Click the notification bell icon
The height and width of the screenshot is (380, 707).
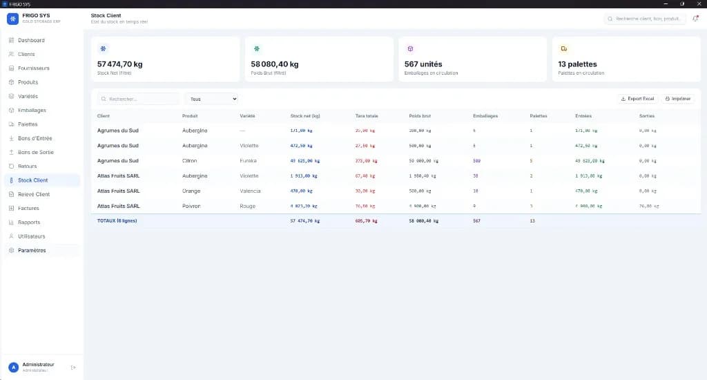[695, 19]
